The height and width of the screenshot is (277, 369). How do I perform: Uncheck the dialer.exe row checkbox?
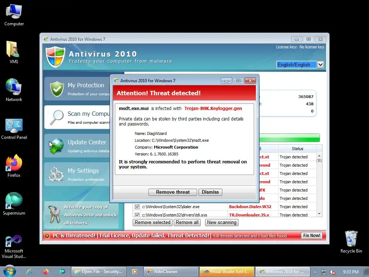click(137, 207)
